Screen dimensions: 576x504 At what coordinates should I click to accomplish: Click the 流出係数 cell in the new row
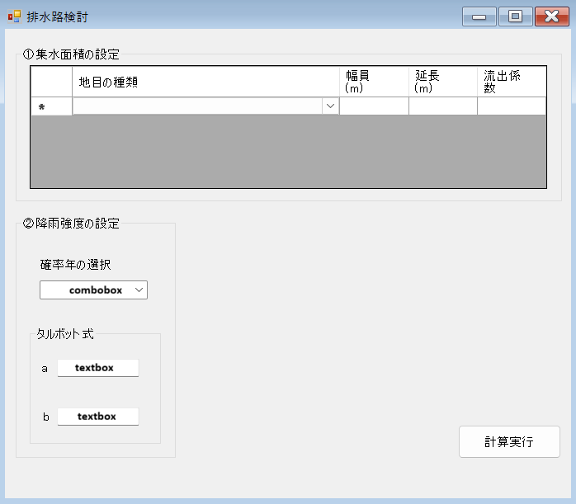click(512, 106)
